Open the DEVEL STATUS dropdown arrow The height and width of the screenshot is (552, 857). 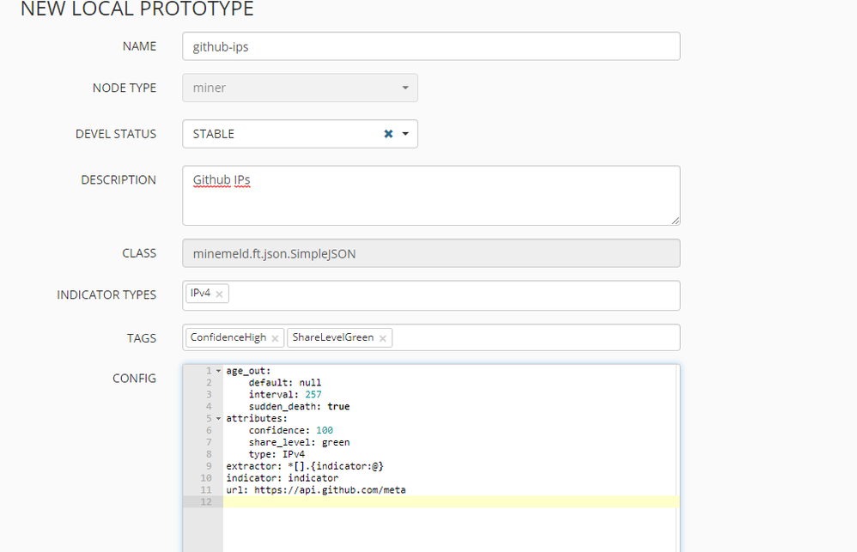pos(405,134)
